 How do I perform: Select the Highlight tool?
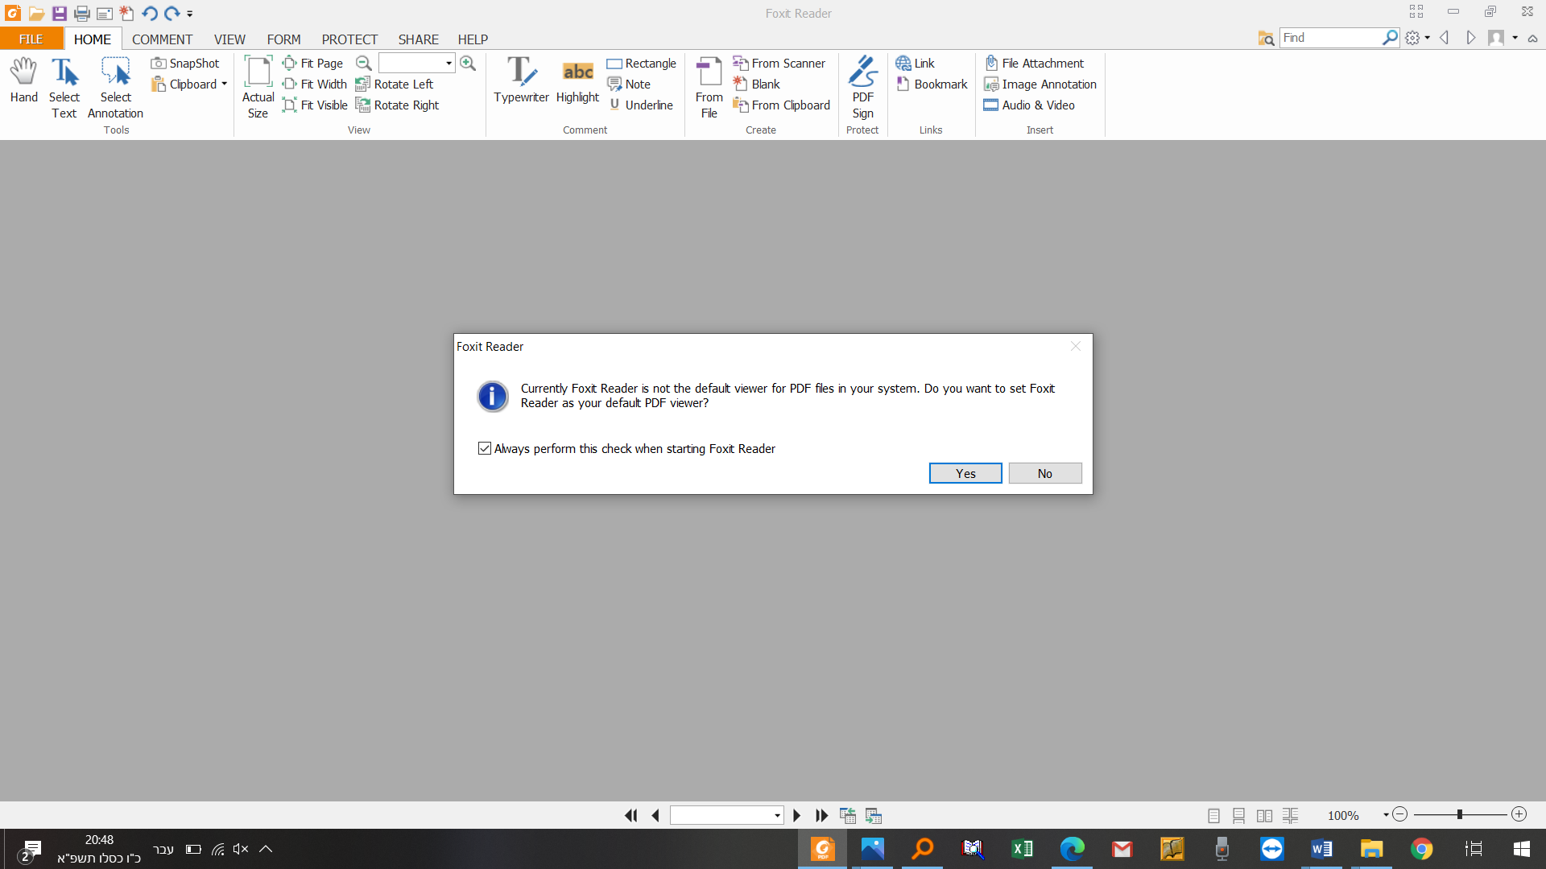(577, 80)
